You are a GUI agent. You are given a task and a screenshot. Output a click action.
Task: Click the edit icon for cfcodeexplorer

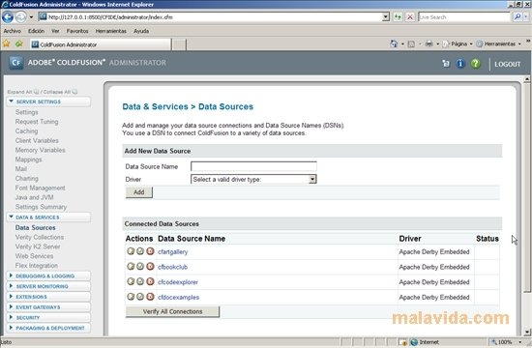131,281
